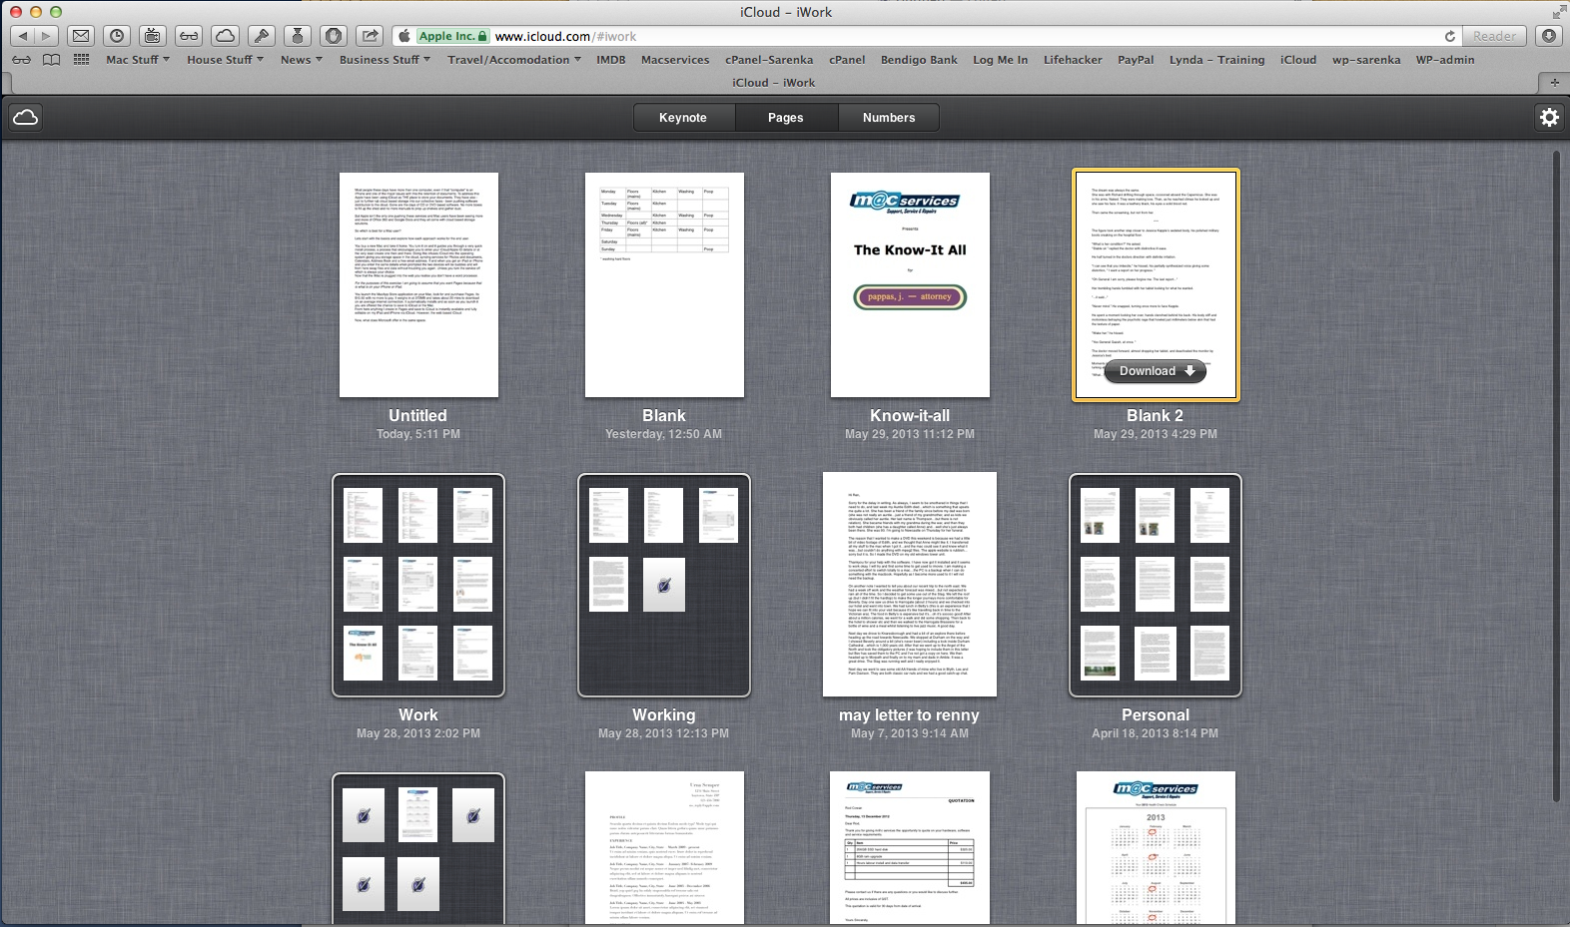Open the Log Me In bookmark
Image resolution: width=1570 pixels, height=927 pixels.
point(1000,60)
